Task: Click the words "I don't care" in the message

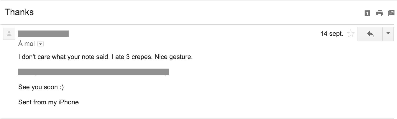Action: pyautogui.click(x=34, y=57)
